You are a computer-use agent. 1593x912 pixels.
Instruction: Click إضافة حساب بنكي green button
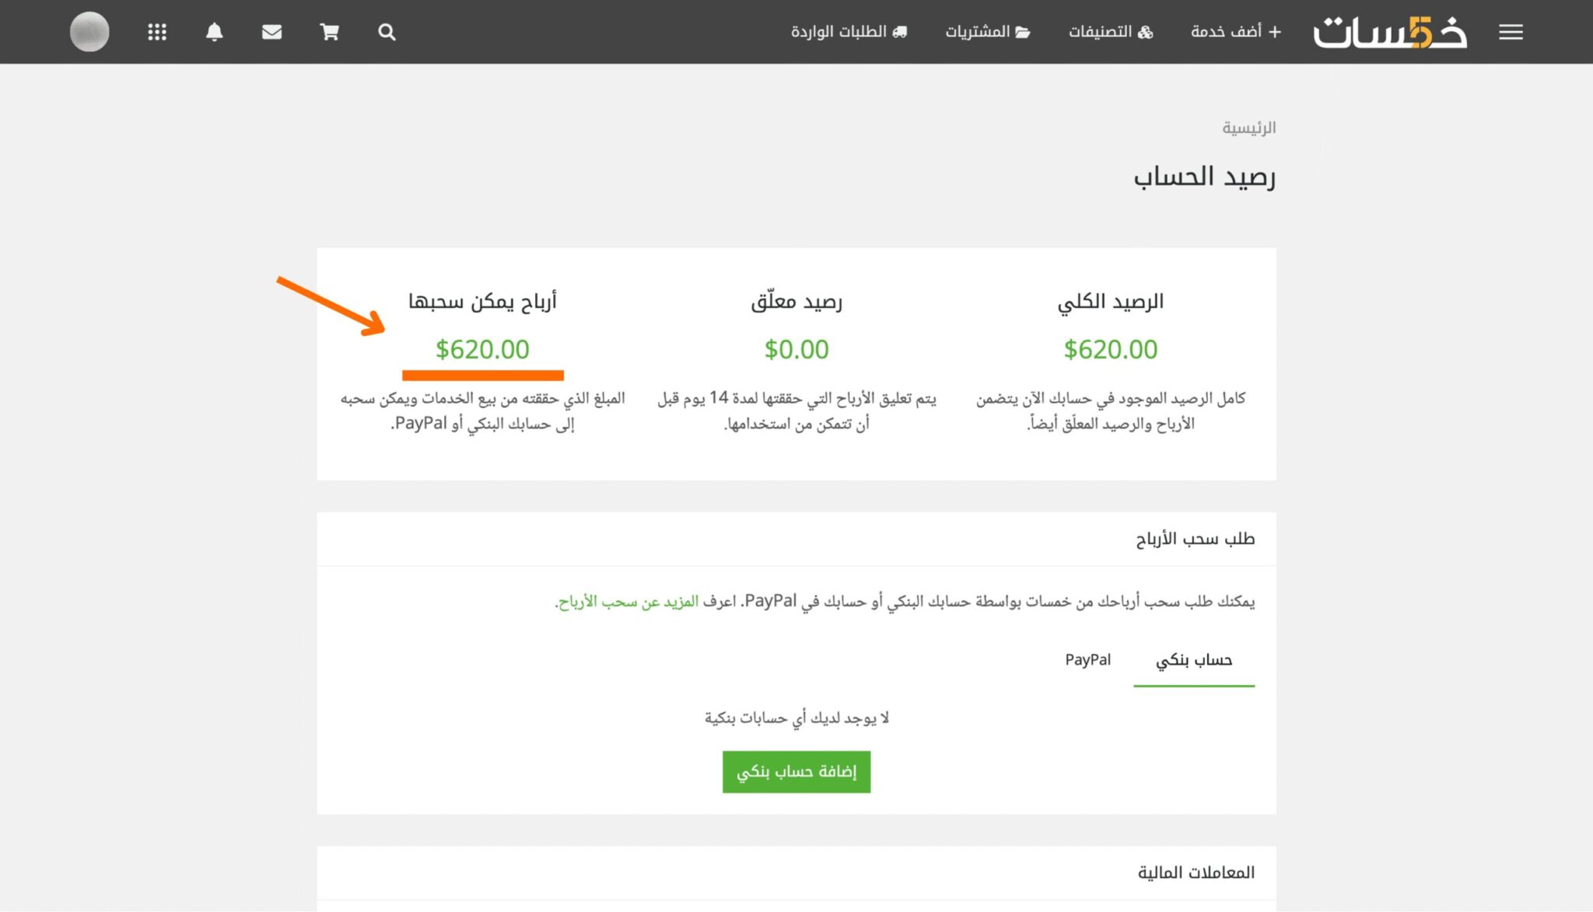796,771
